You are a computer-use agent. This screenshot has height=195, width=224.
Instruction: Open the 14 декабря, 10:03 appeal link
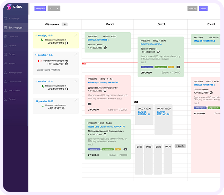click(x=45, y=101)
